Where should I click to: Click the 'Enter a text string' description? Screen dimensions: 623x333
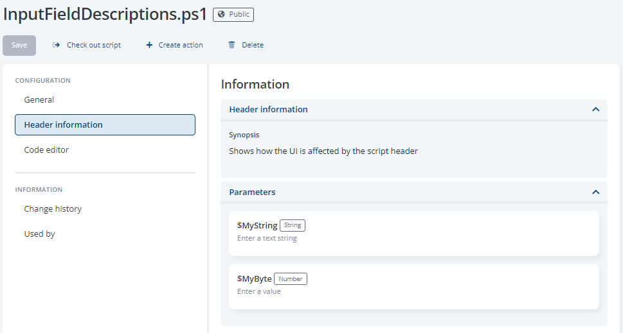(x=267, y=239)
